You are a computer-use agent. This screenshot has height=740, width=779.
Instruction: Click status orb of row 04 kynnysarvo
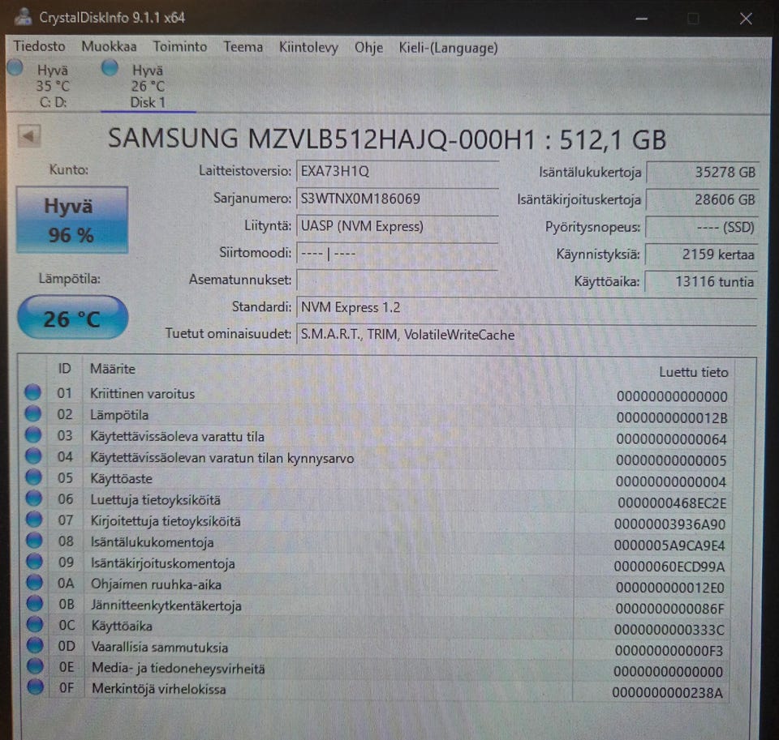tap(33, 456)
